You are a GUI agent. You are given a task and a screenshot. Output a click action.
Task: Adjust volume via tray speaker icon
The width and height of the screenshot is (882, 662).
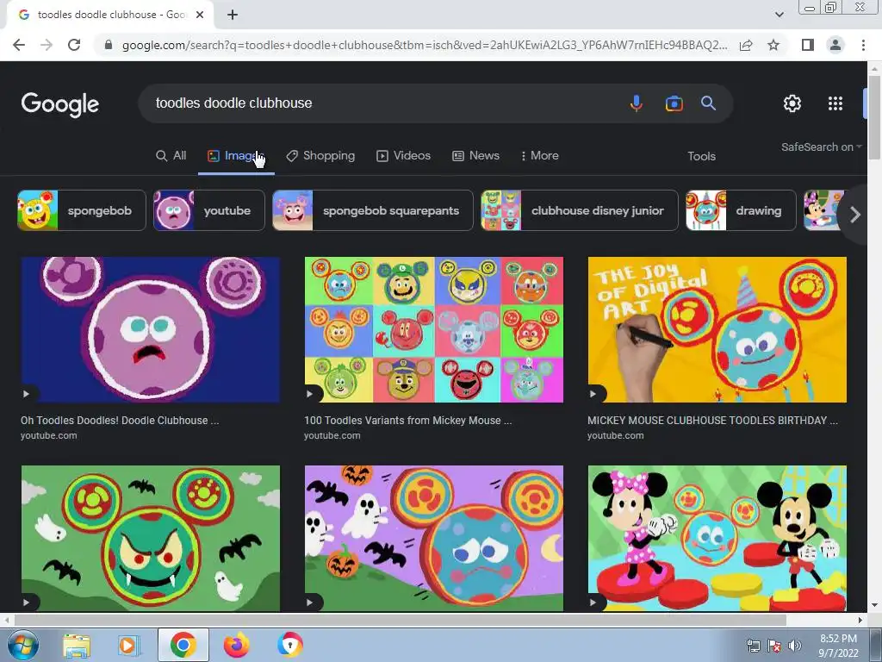click(x=795, y=646)
